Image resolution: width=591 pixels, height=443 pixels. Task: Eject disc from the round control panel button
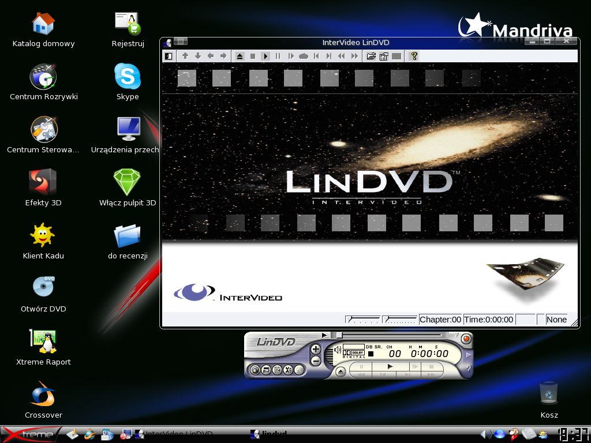341,372
